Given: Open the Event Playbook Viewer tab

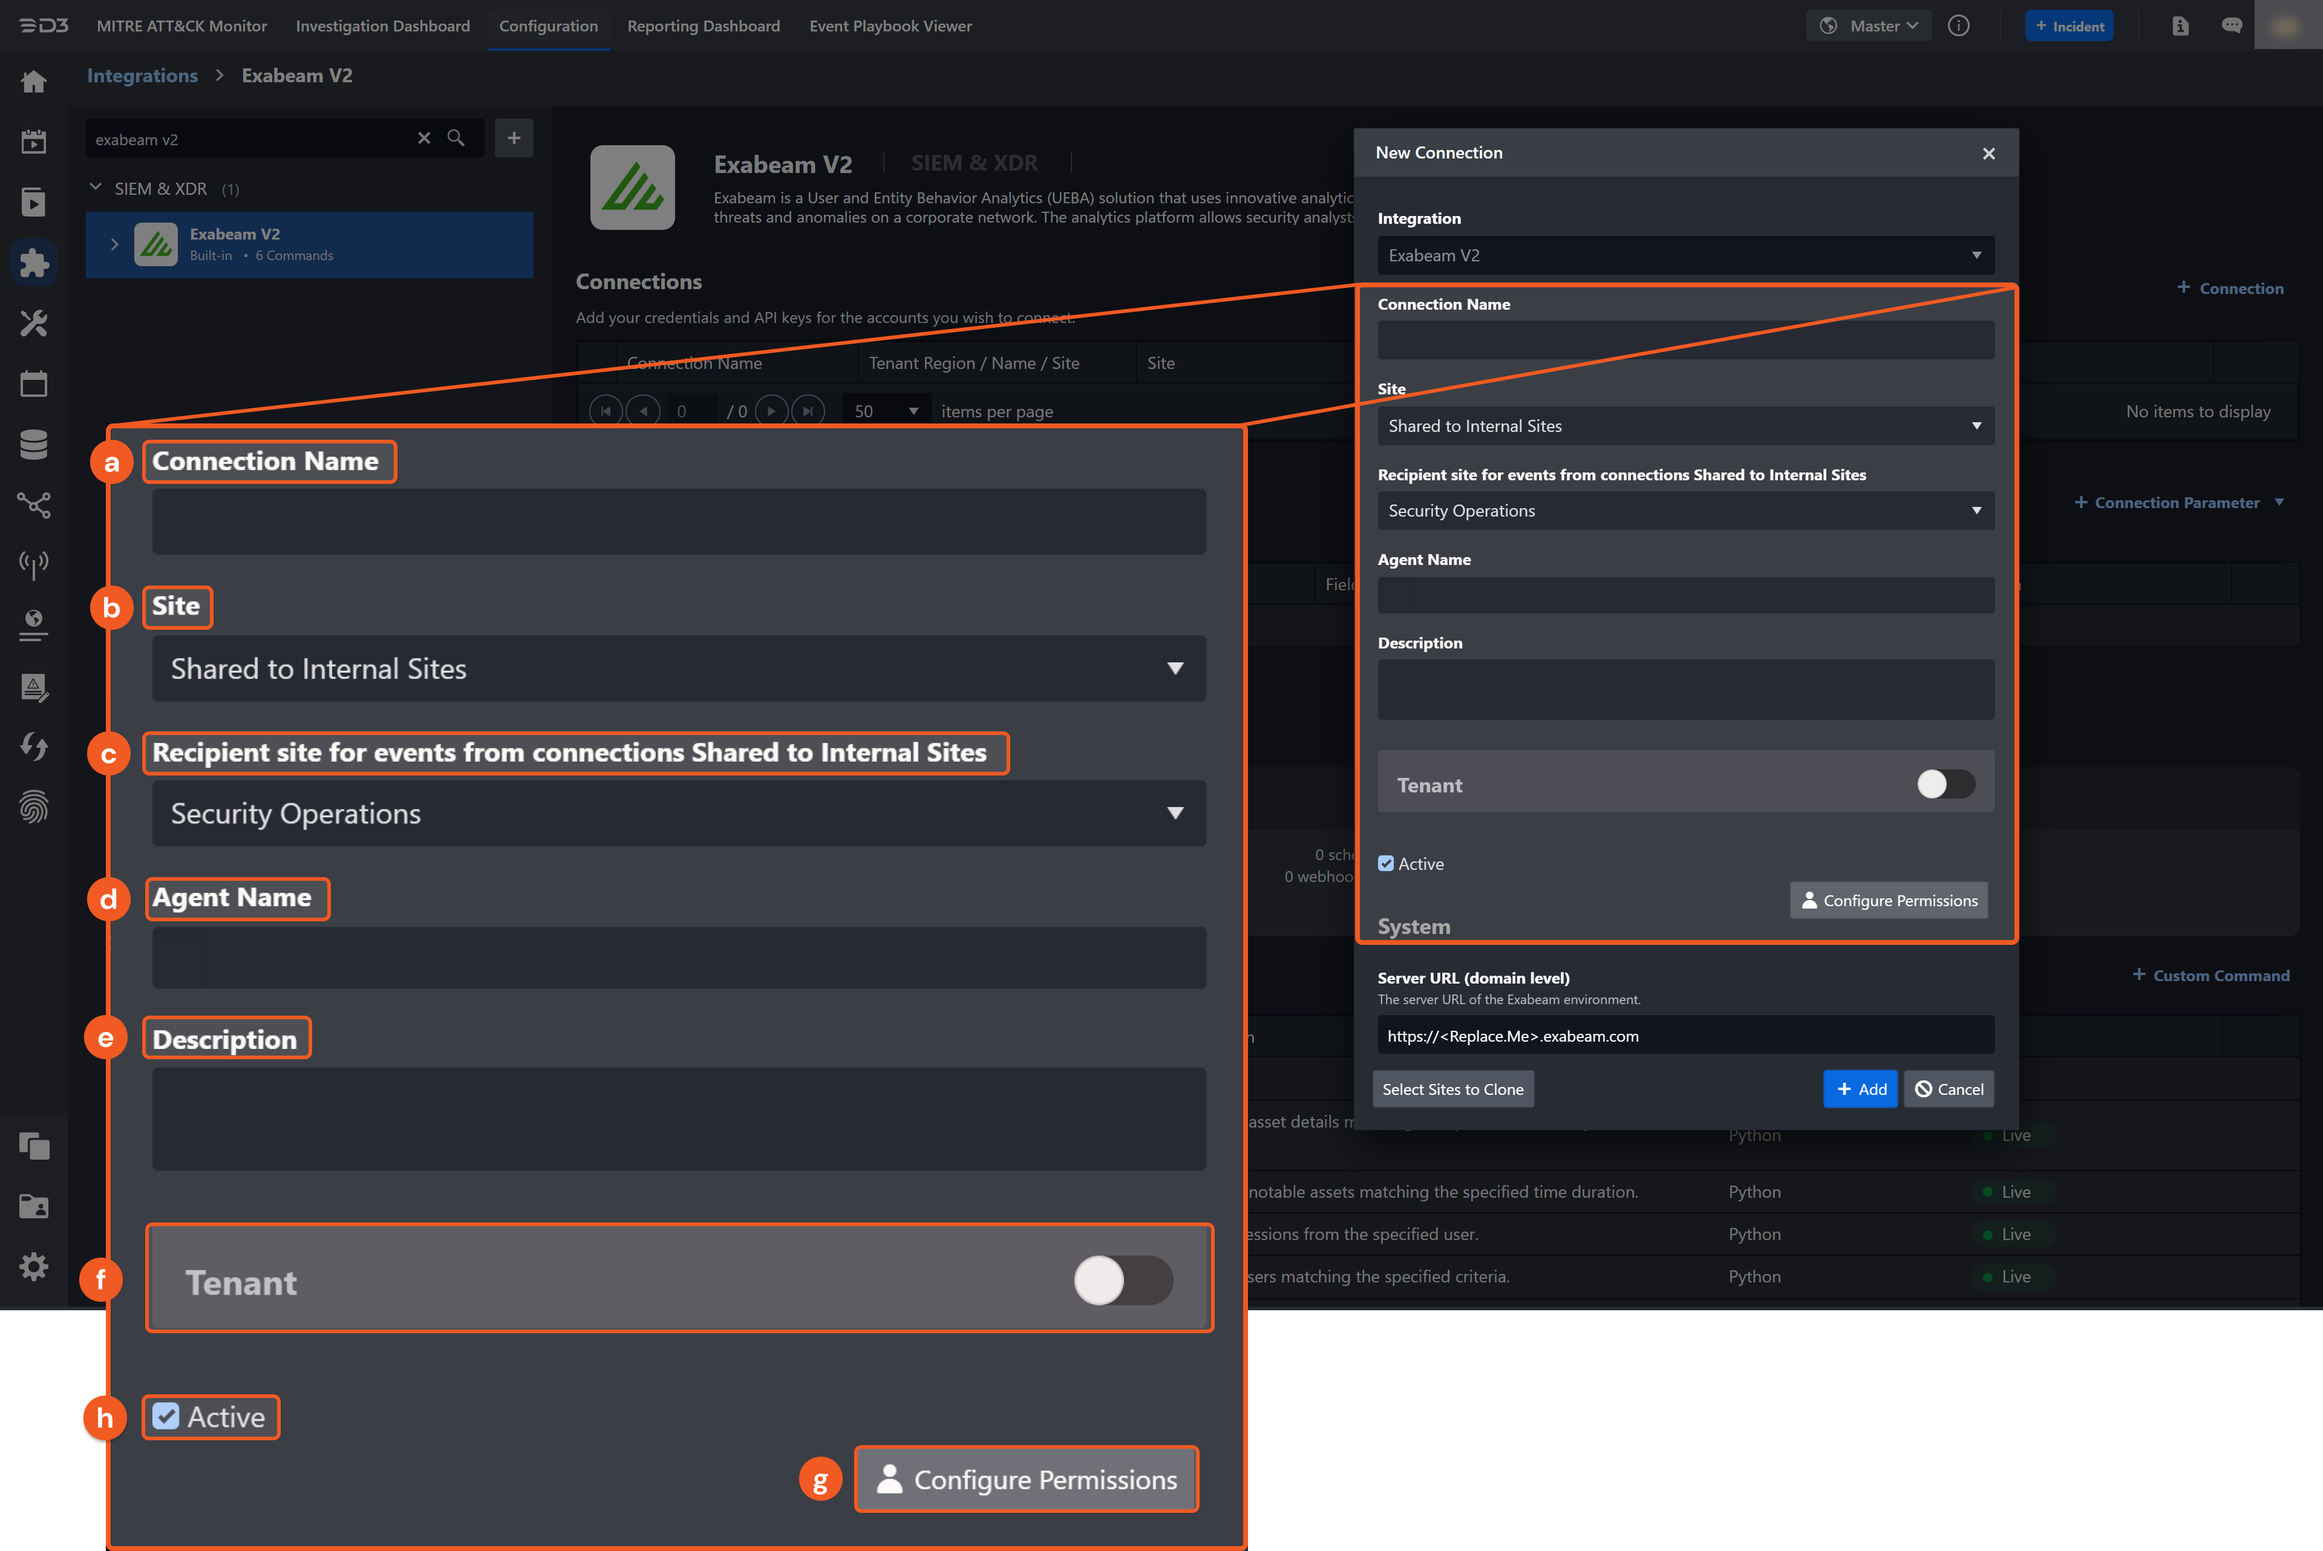Looking at the screenshot, I should click(890, 26).
